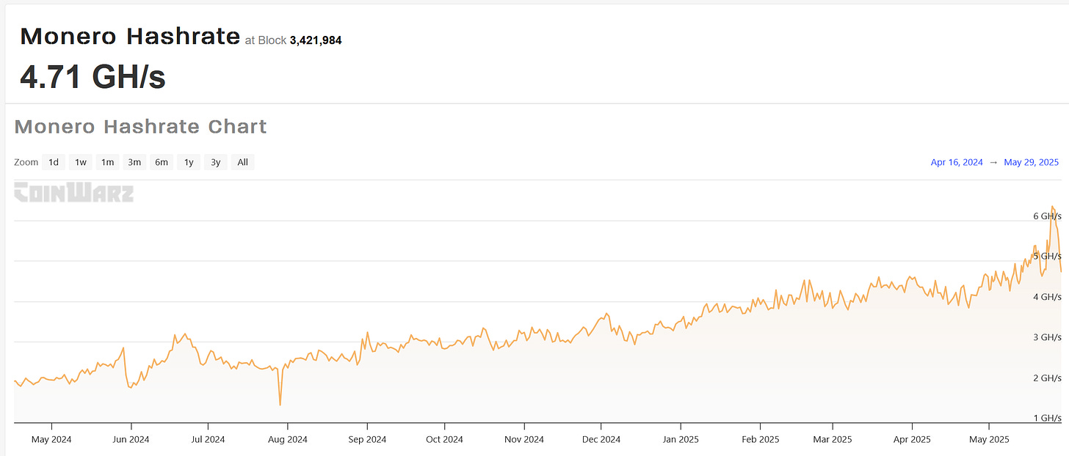The image size is (1069, 456).
Task: Click the 2 GH/s axis label
Action: 1048,378
